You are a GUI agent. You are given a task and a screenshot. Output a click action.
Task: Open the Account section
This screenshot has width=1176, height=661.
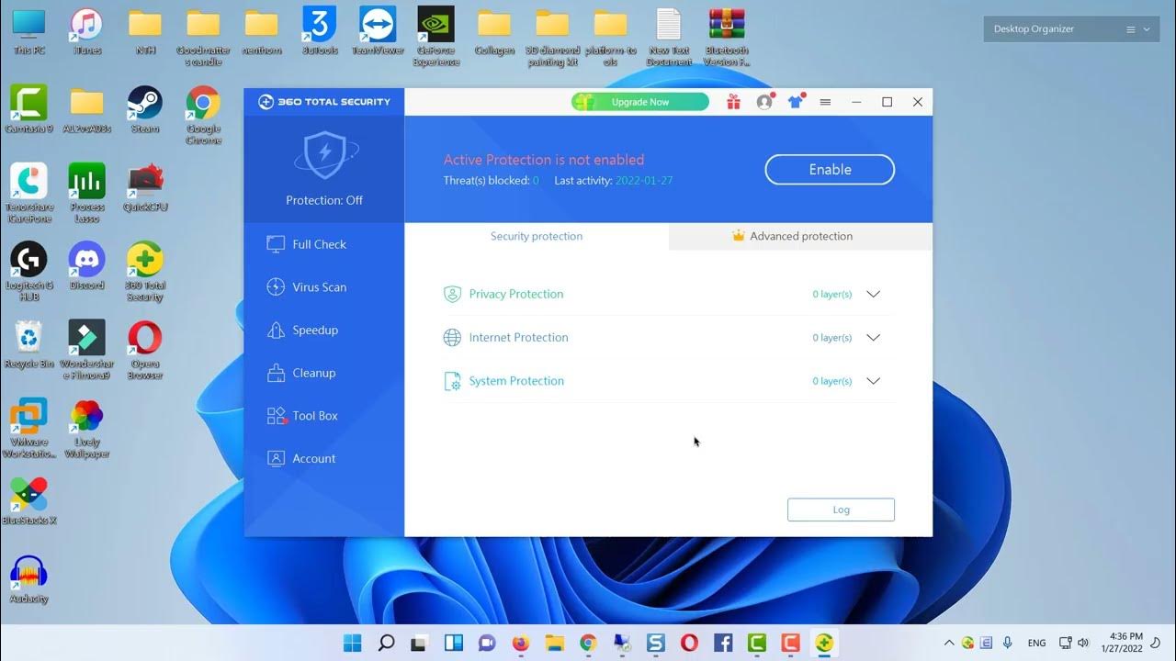tap(301, 458)
